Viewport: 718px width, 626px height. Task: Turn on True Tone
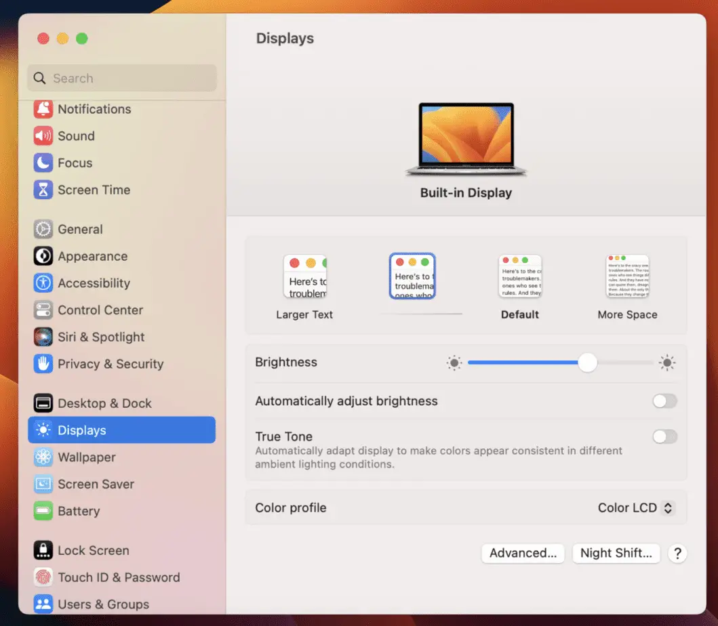(x=664, y=437)
